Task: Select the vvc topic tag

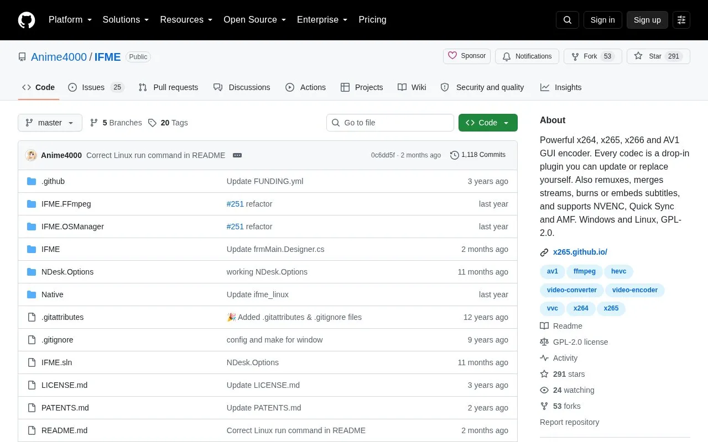Action: coord(553,308)
